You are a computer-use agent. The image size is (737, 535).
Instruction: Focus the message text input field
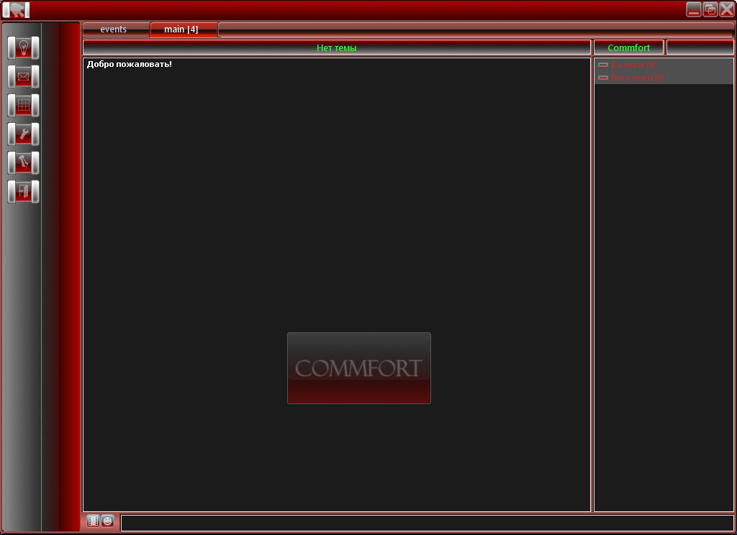(428, 523)
